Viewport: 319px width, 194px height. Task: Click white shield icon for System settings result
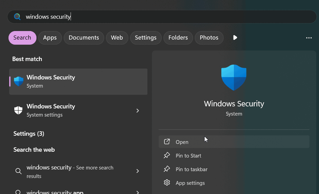18,110
